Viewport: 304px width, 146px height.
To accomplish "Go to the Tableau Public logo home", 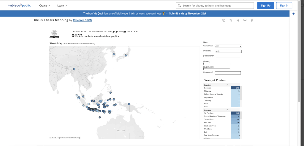I will [19, 6].
